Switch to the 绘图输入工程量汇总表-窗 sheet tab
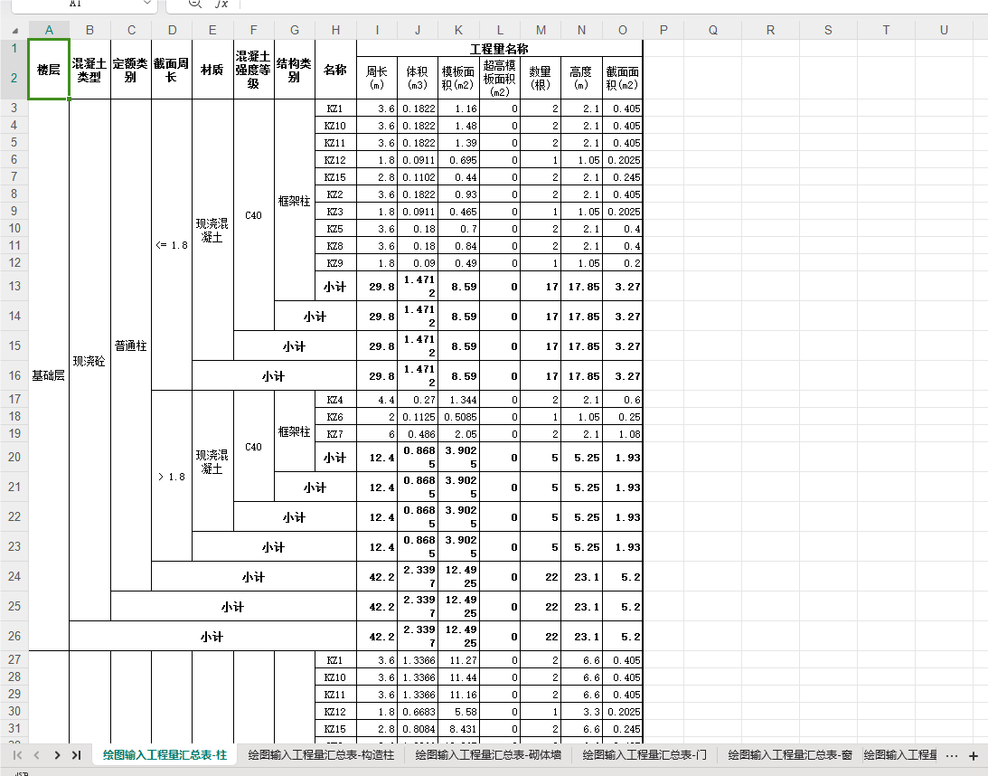 coord(790,754)
